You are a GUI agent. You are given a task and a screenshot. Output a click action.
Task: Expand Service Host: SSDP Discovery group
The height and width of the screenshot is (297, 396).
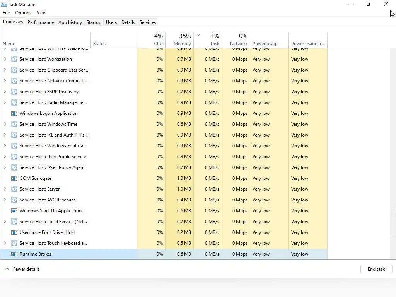[5, 92]
